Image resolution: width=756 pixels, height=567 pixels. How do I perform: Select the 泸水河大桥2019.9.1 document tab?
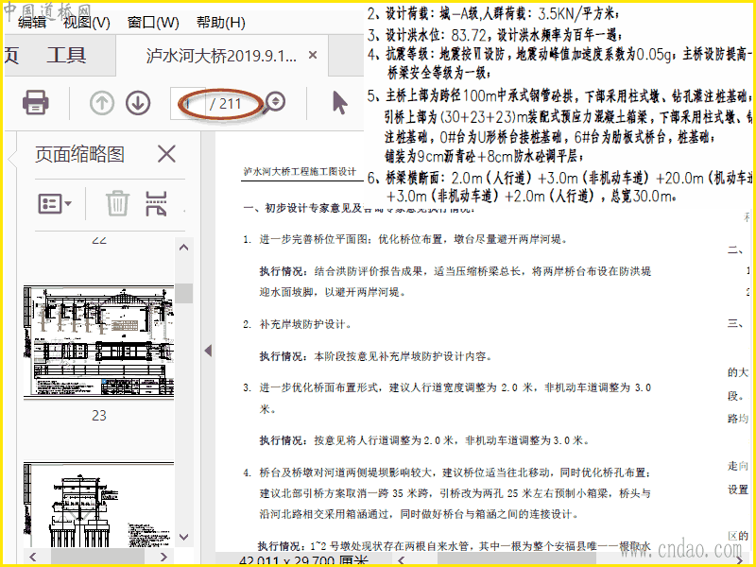click(221, 56)
